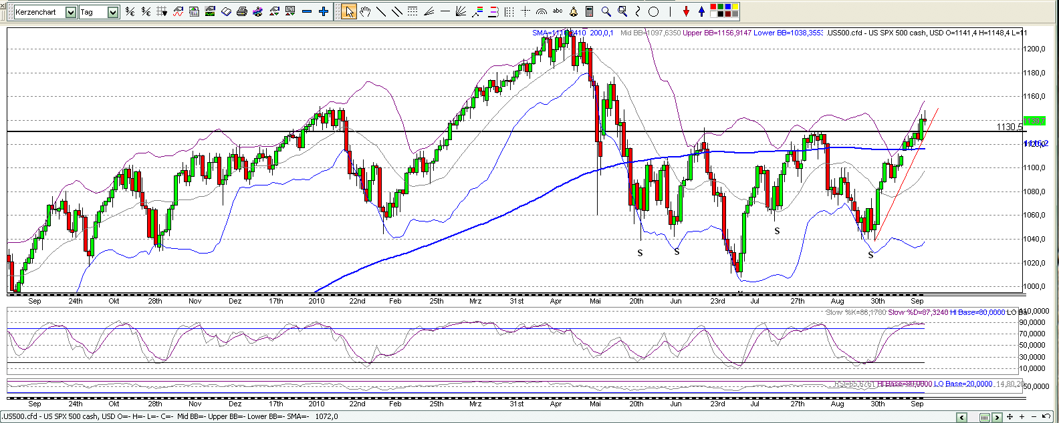Viewport: 1059px width, 423px height.
Task: Click the add indicator wave-line icon
Action: (178, 11)
